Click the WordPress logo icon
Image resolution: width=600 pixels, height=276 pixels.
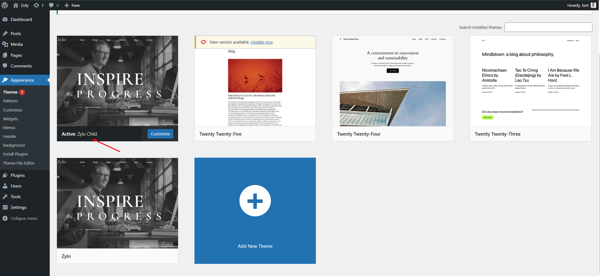tap(5, 5)
